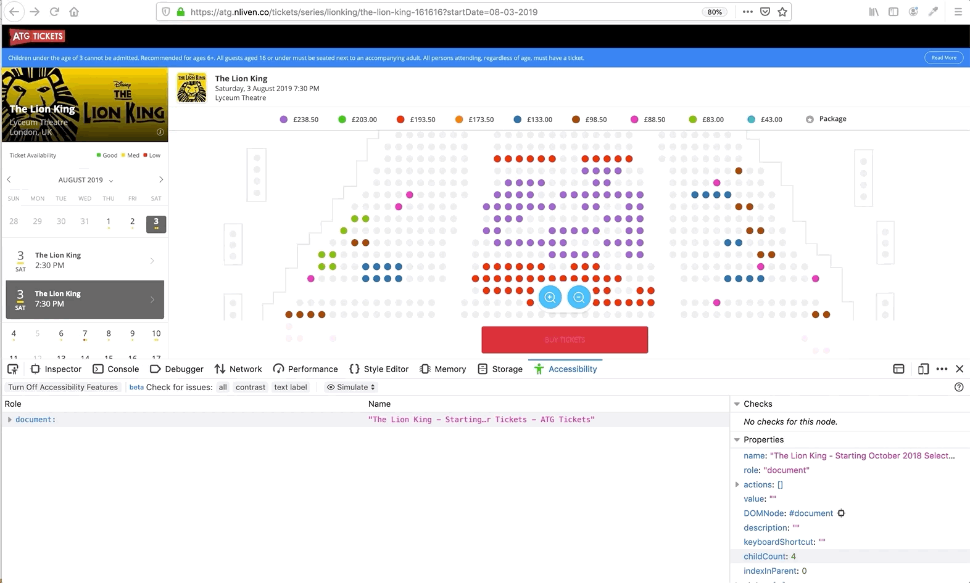
Task: Open the browser home page
Action: tap(74, 12)
